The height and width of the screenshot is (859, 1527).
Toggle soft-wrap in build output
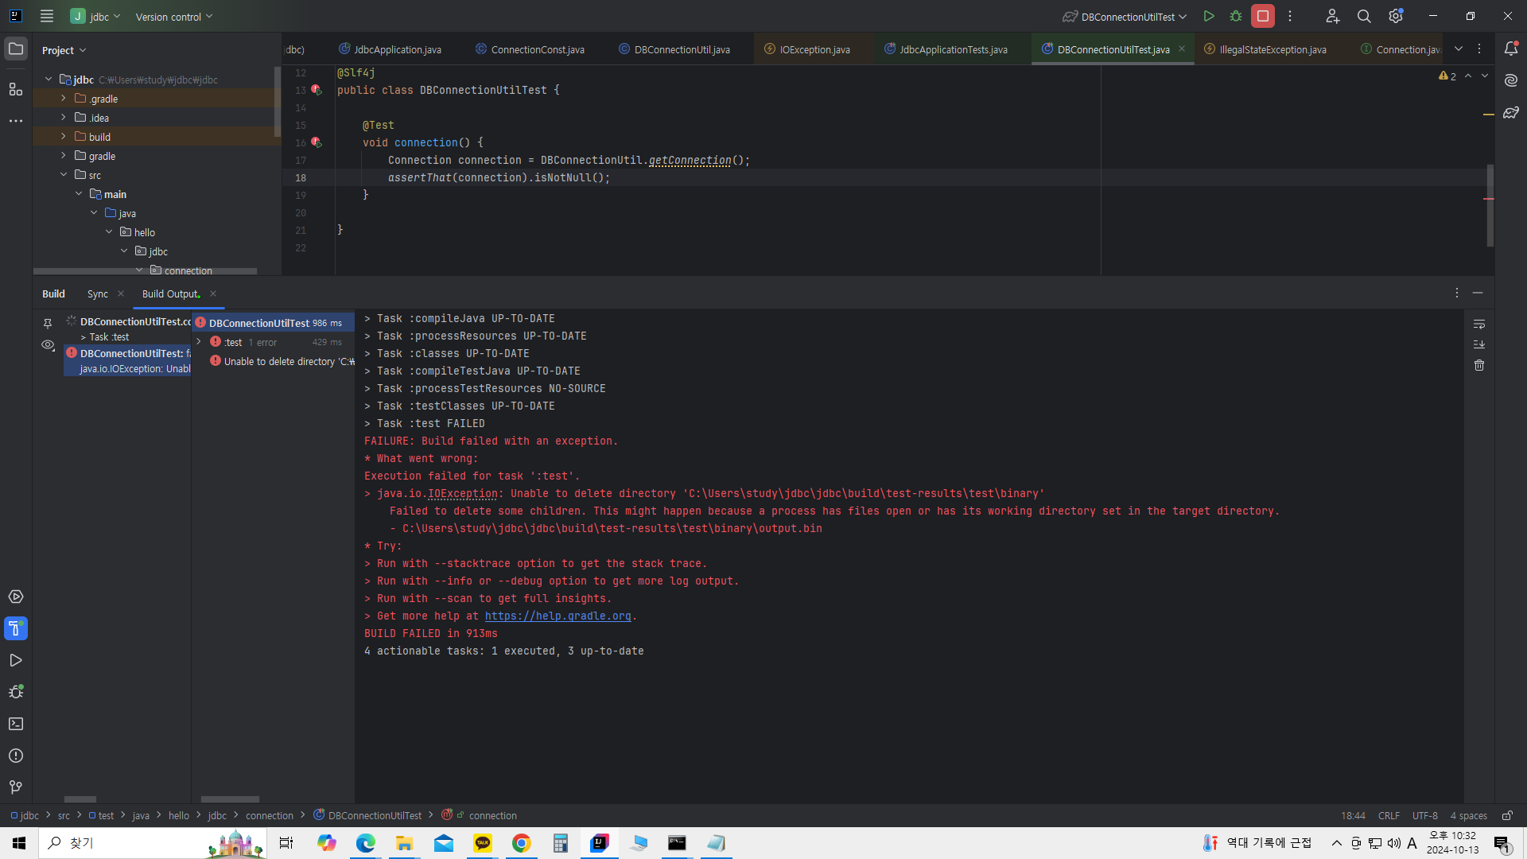pyautogui.click(x=1479, y=325)
